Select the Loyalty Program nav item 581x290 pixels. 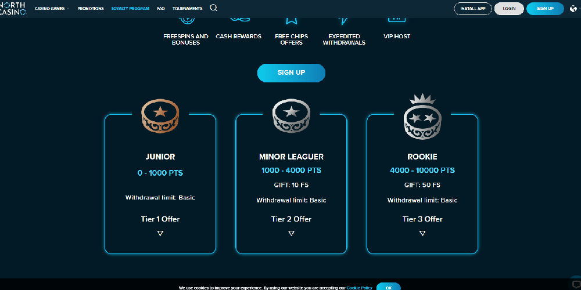point(130,9)
